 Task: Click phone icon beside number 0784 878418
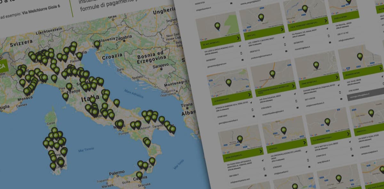coord(296,101)
